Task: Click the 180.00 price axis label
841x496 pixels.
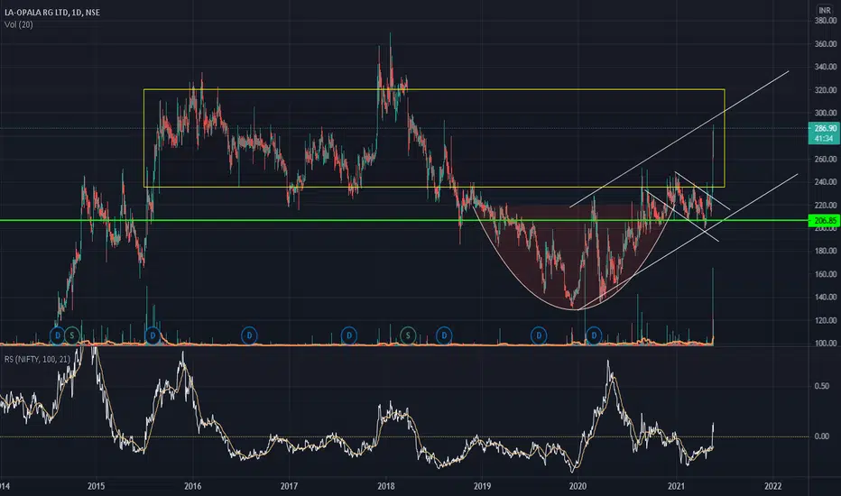Action: [826, 251]
